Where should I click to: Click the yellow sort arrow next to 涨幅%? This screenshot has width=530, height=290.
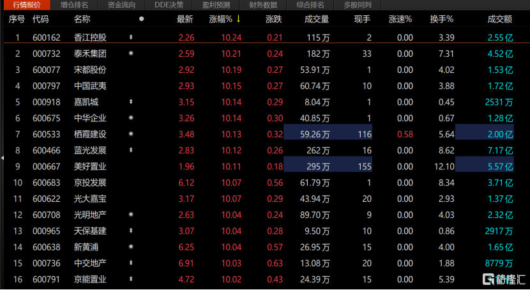pyautogui.click(x=238, y=19)
